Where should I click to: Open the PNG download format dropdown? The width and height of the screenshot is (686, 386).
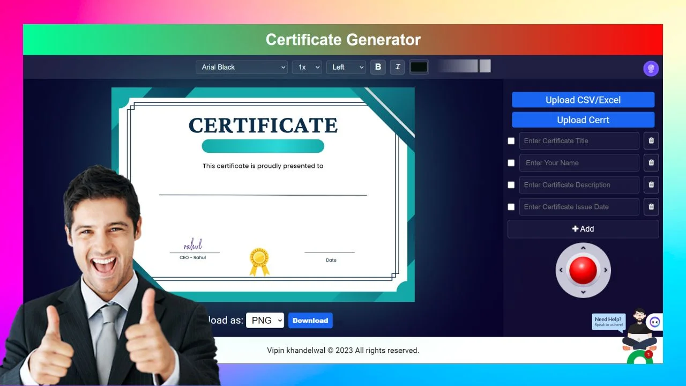click(265, 321)
